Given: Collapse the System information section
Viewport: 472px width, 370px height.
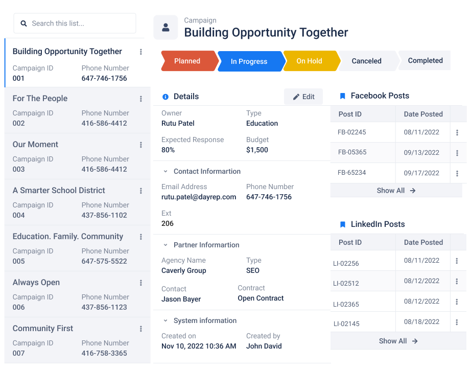Looking at the screenshot, I should 166,320.
